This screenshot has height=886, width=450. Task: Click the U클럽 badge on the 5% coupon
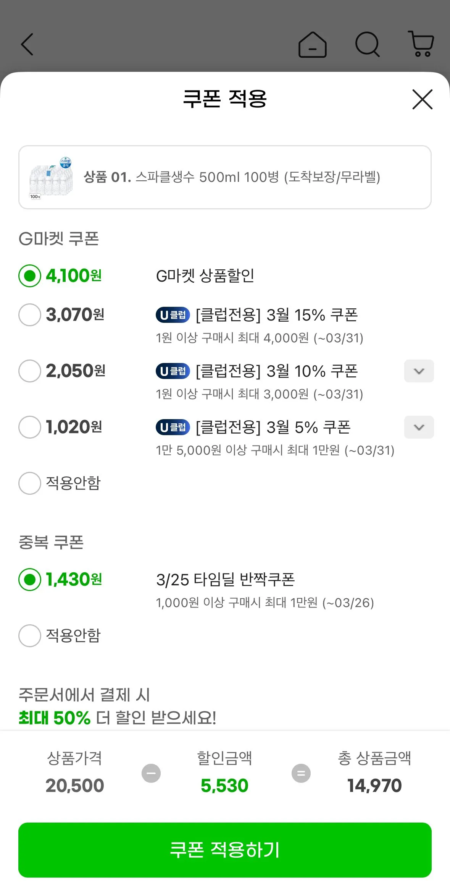tap(172, 427)
